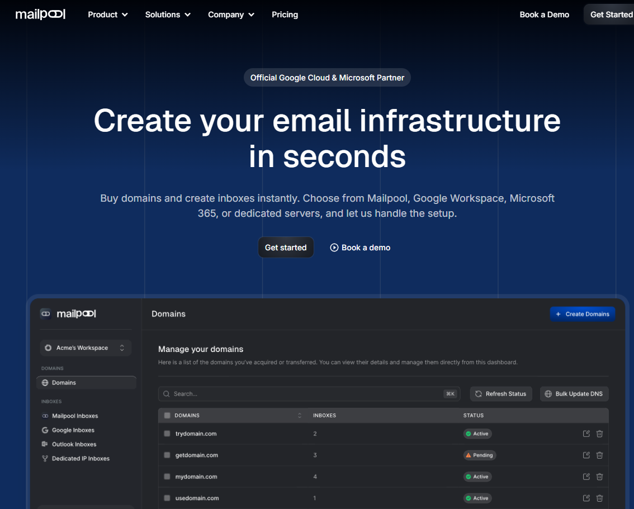Delete the getdomain.com domain
This screenshot has width=634, height=509.
pos(599,455)
